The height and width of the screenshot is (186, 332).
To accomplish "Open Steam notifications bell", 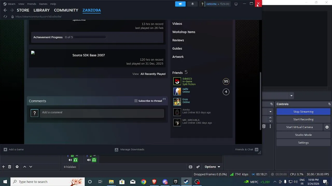I will 192,4.
